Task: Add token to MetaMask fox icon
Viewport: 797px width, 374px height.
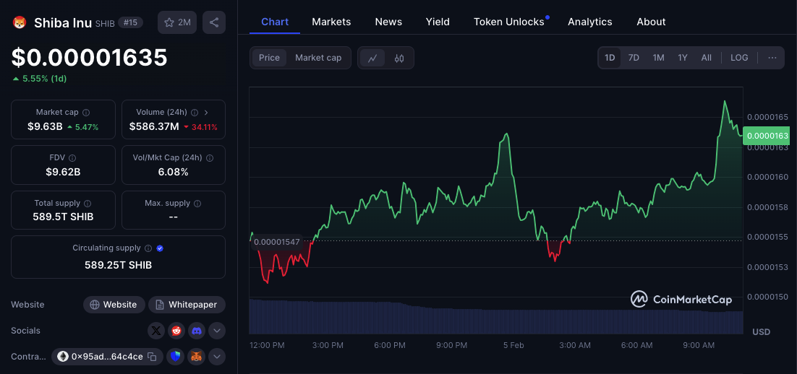Action: (x=196, y=357)
